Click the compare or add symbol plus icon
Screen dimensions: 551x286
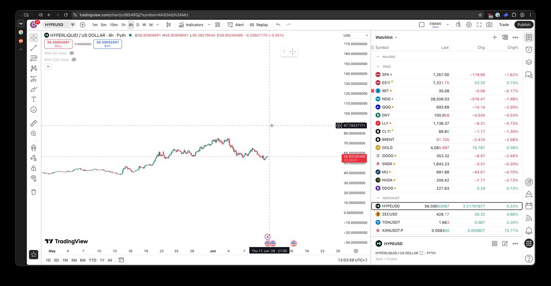(83, 25)
